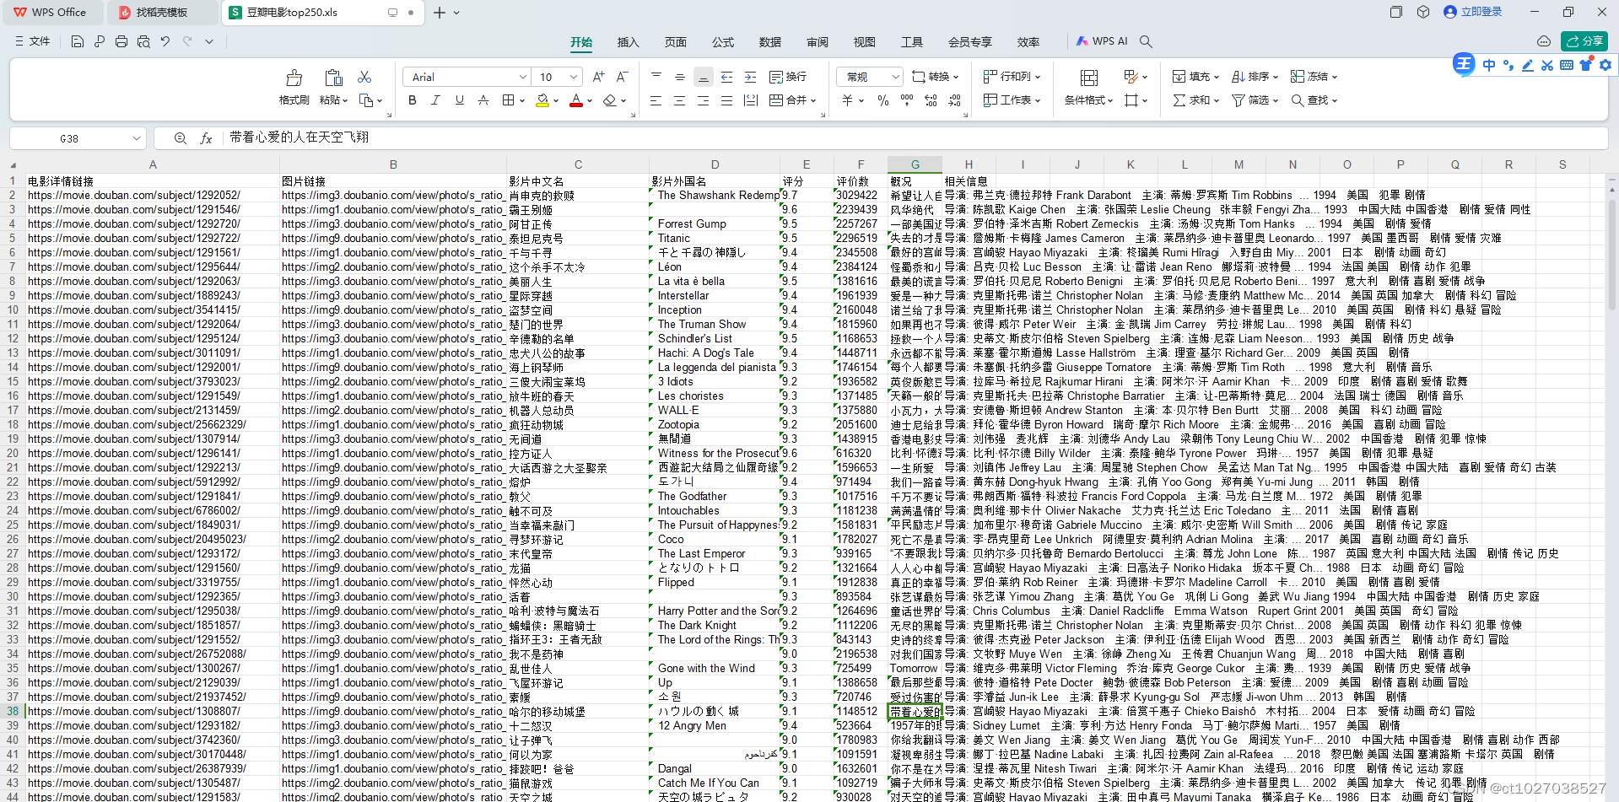Open the 视图 ribbon tab
The width and height of the screenshot is (1619, 802).
point(864,42)
